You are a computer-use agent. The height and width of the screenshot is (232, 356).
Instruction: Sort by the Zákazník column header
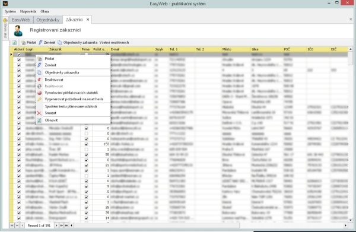[64, 49]
